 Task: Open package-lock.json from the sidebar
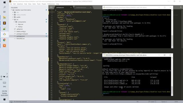pos(22,34)
